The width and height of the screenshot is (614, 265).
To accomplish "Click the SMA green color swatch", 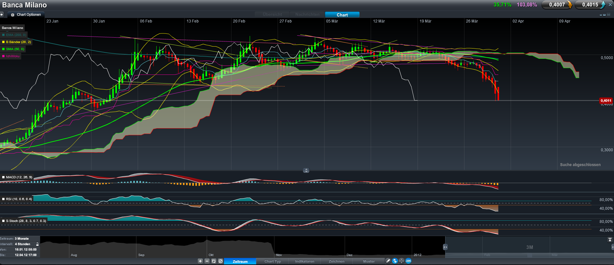I will (x=4, y=49).
